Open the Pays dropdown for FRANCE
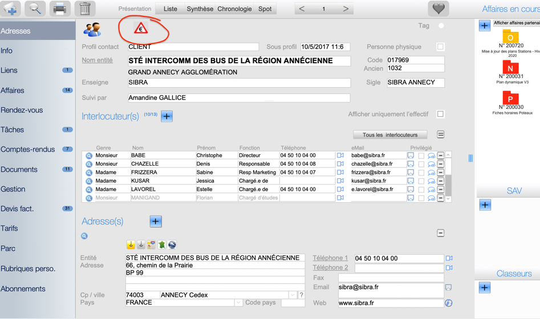Image resolution: width=540 pixels, height=319 pixels. 238,303
